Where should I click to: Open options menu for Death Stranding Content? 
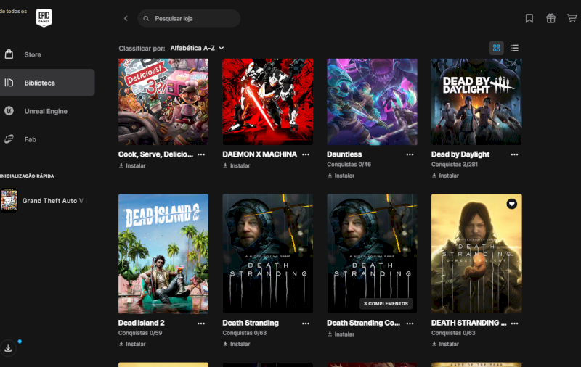[x=410, y=323]
